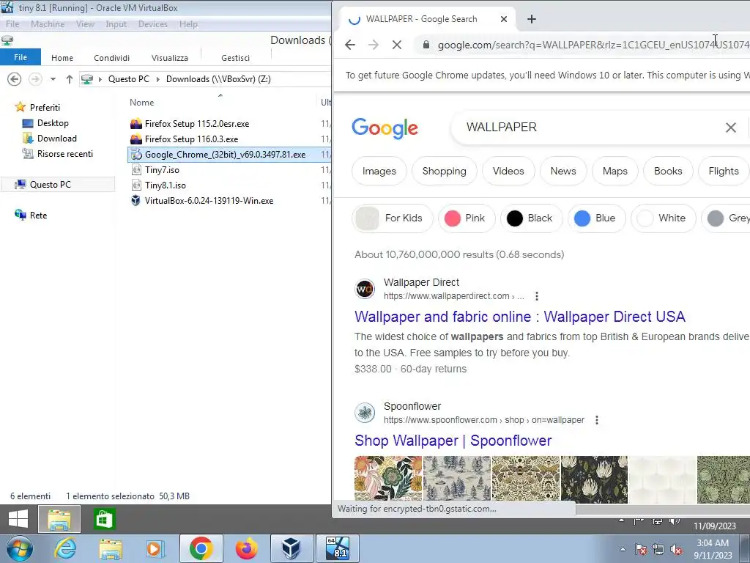This screenshot has width=750, height=563.
Task: Open Windows Media Player taskbar icon
Action: [155, 548]
